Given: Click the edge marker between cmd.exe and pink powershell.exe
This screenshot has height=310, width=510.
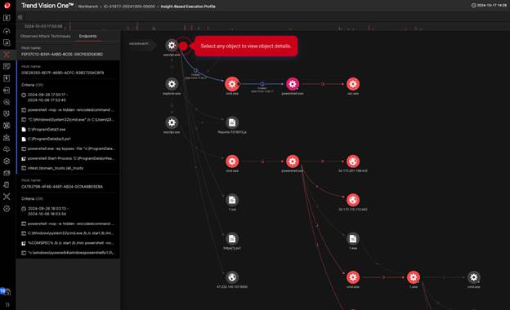Looking at the screenshot, I should click(262, 84).
